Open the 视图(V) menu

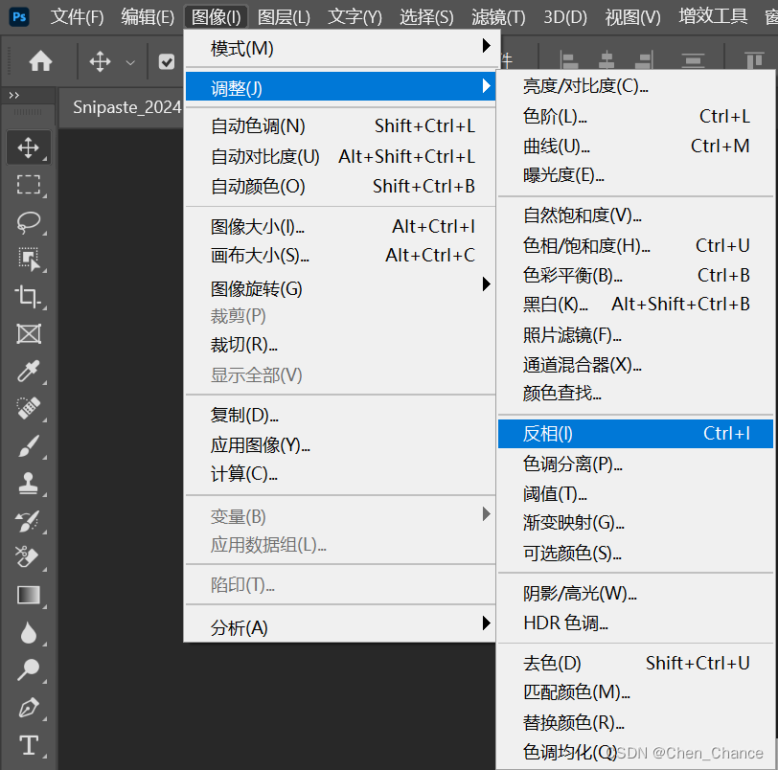click(x=632, y=17)
